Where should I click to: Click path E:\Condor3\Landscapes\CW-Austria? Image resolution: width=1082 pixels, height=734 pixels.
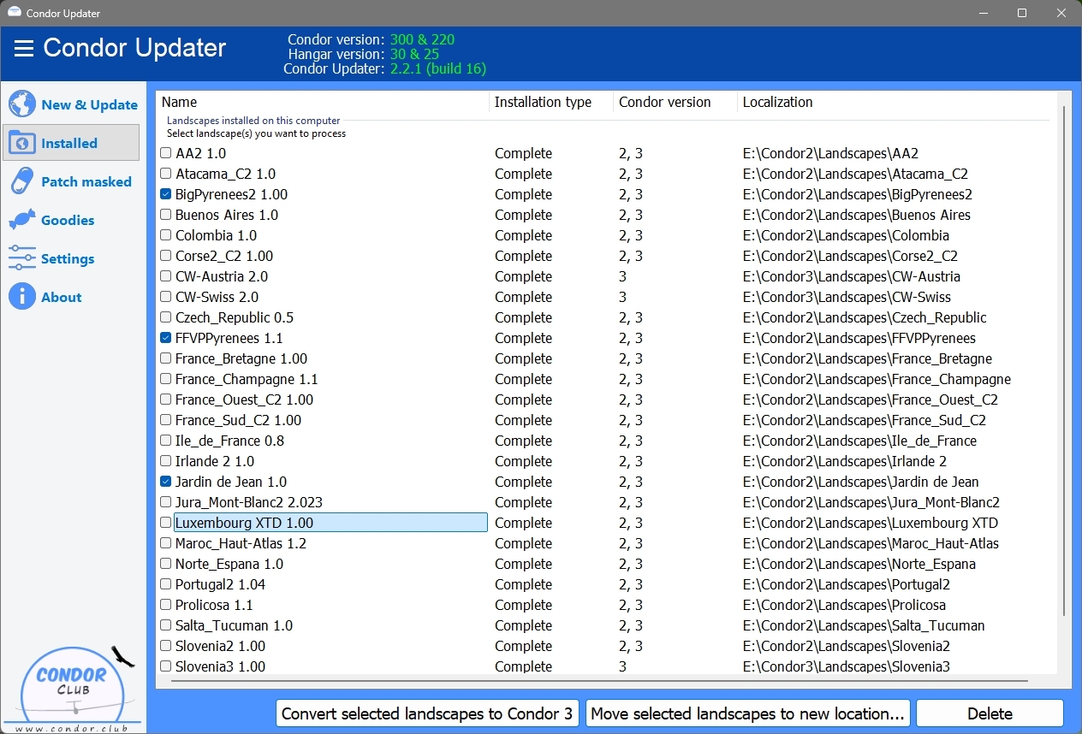tap(851, 276)
